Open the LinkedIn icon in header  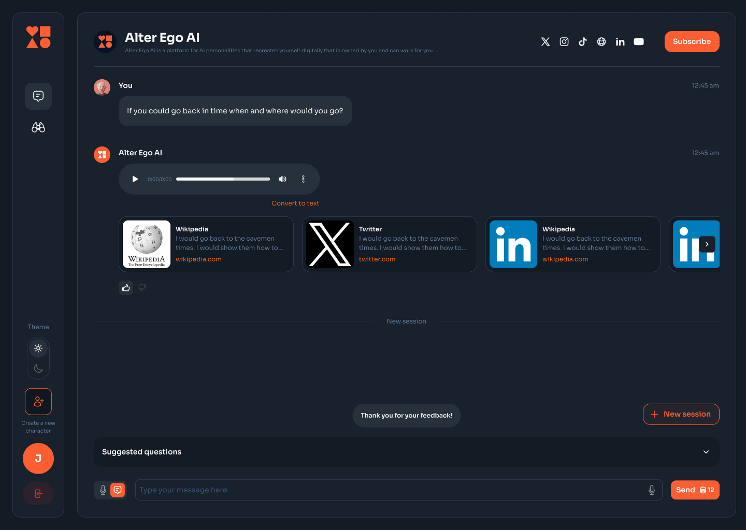pos(620,42)
